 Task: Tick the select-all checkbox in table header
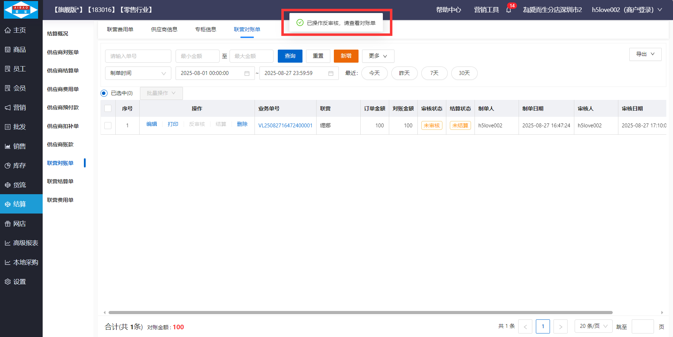pyautogui.click(x=108, y=109)
